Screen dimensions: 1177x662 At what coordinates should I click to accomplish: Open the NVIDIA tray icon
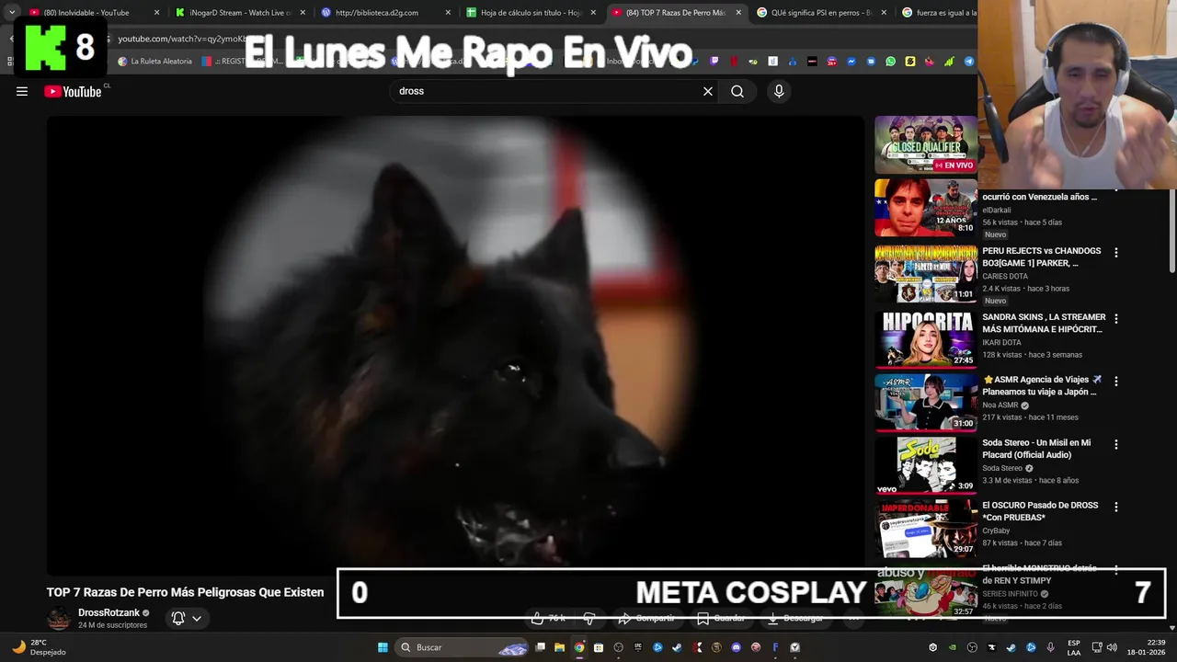point(953,647)
